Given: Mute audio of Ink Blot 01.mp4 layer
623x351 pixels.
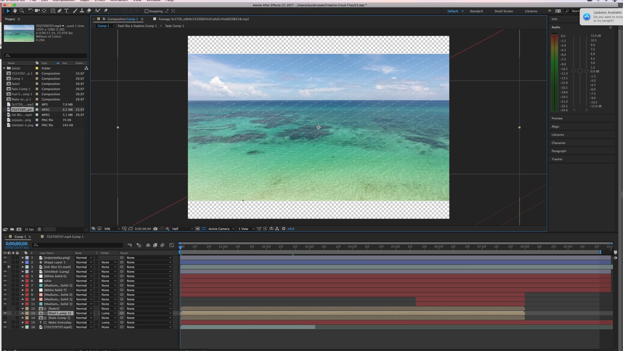Looking at the screenshot, I should (9, 267).
